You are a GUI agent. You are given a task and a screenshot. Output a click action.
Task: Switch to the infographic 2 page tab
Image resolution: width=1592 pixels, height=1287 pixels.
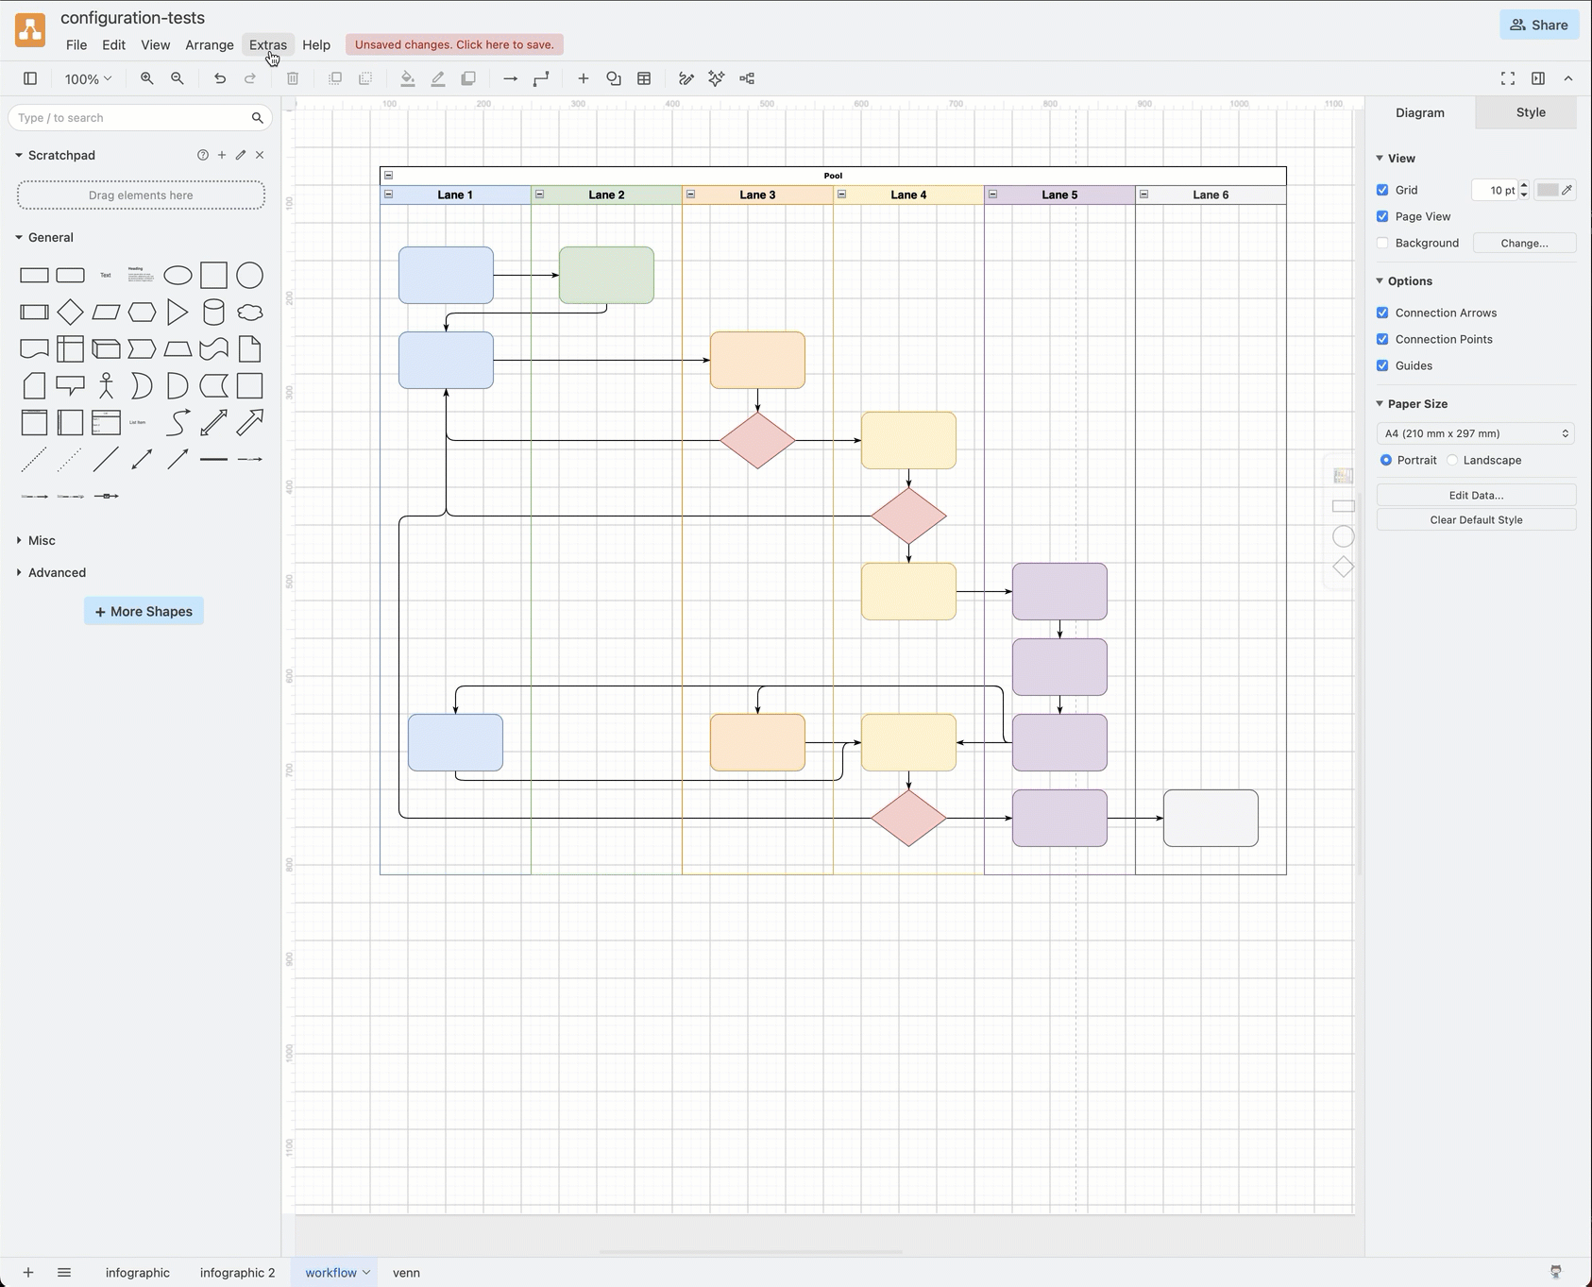[x=238, y=1272]
